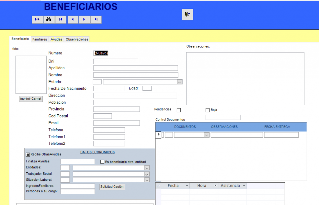This screenshot has height=205, width=319.
Task: Open the Ayudas tab
Action: [56, 39]
